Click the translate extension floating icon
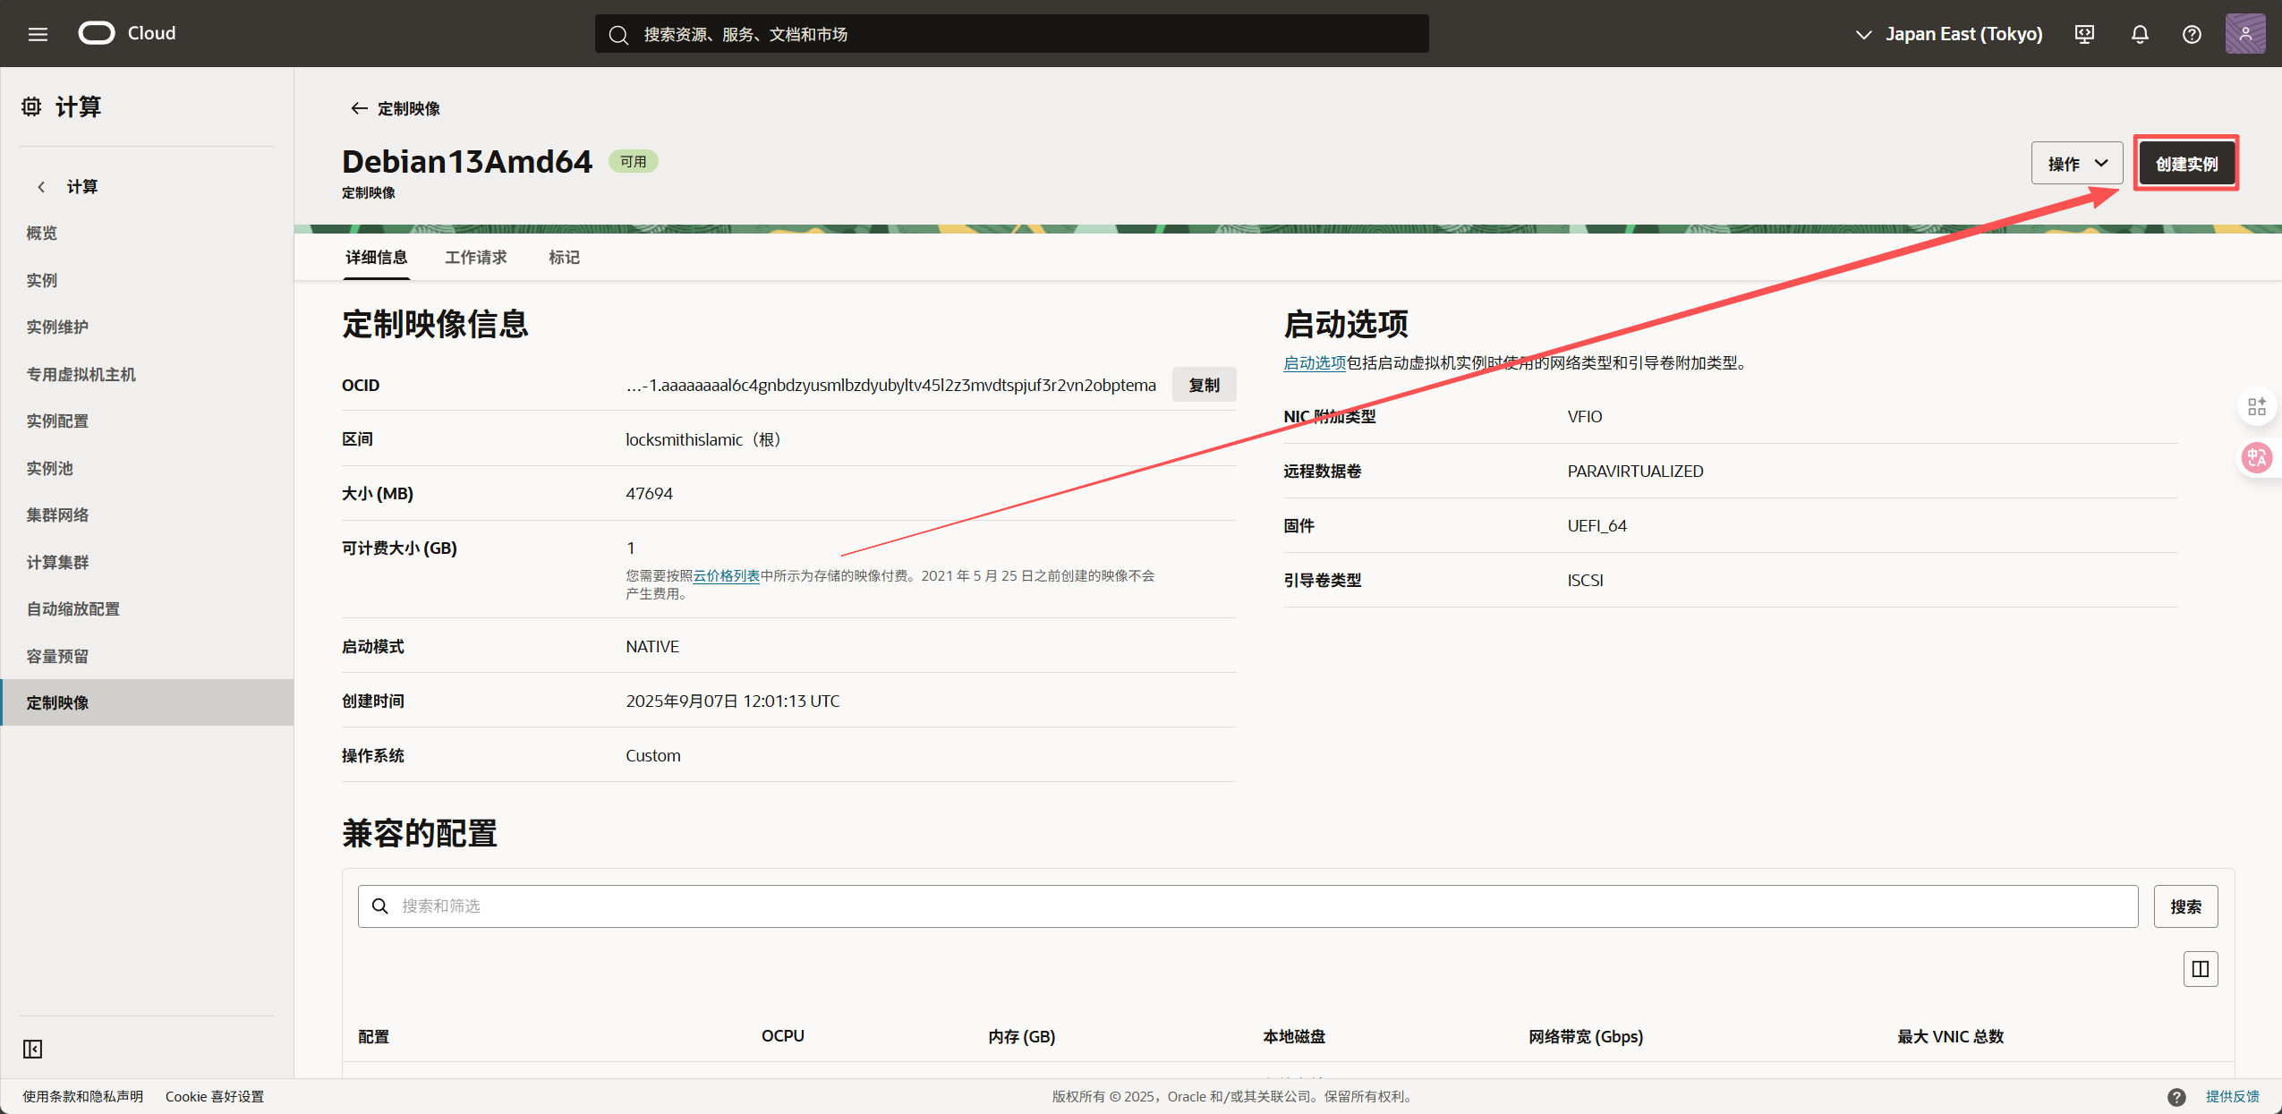 tap(2256, 458)
